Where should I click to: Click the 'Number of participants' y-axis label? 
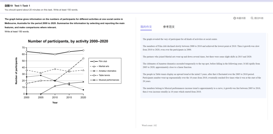pyautogui.click(x=16, y=71)
